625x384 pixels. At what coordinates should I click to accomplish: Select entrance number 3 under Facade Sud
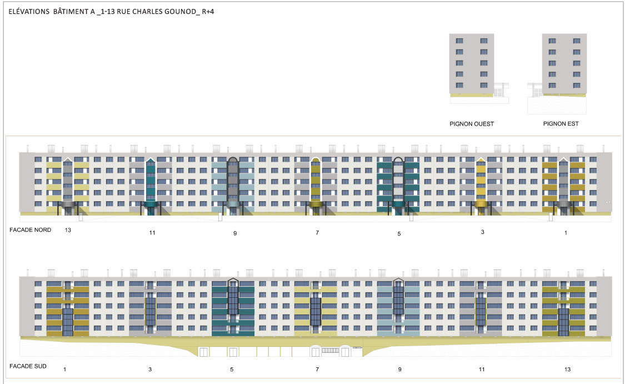150,369
